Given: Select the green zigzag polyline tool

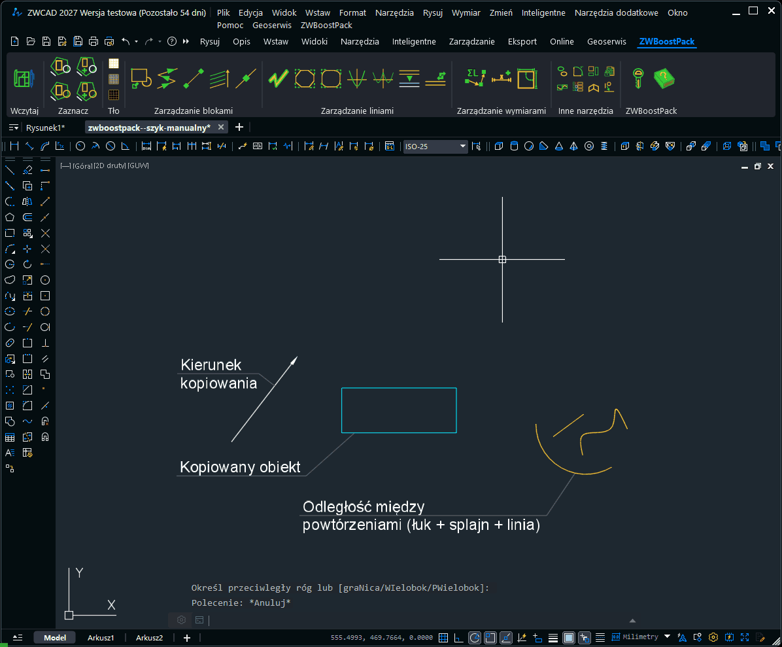Looking at the screenshot, I should point(278,79).
